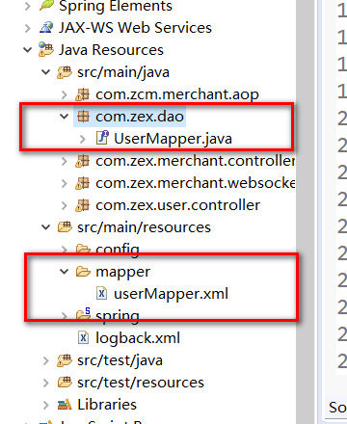Expand the com.zex.merchant.websocket package
This screenshot has height=424, width=347.
point(65,183)
